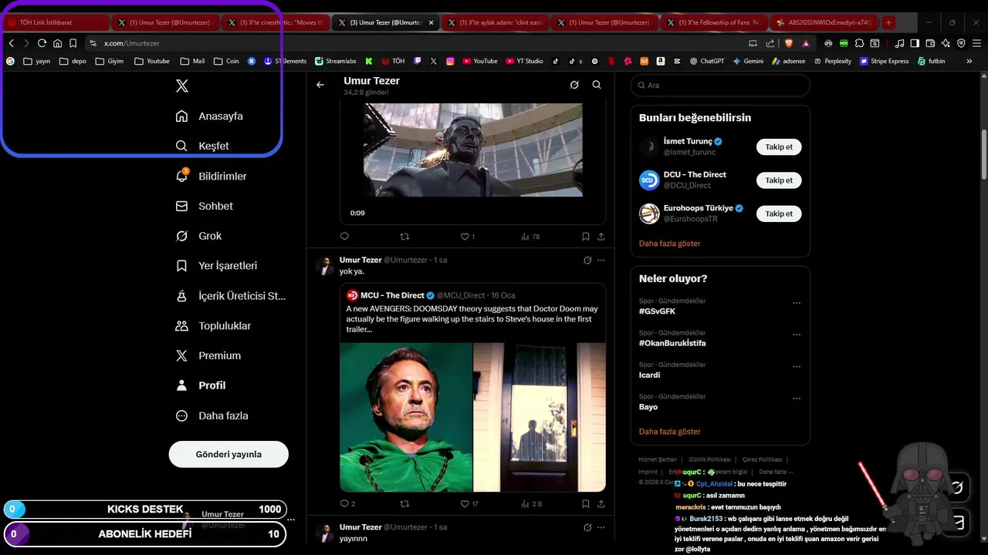Bookmark the video tweet with 78 views
Viewport: 988px width, 555px height.
pos(586,237)
